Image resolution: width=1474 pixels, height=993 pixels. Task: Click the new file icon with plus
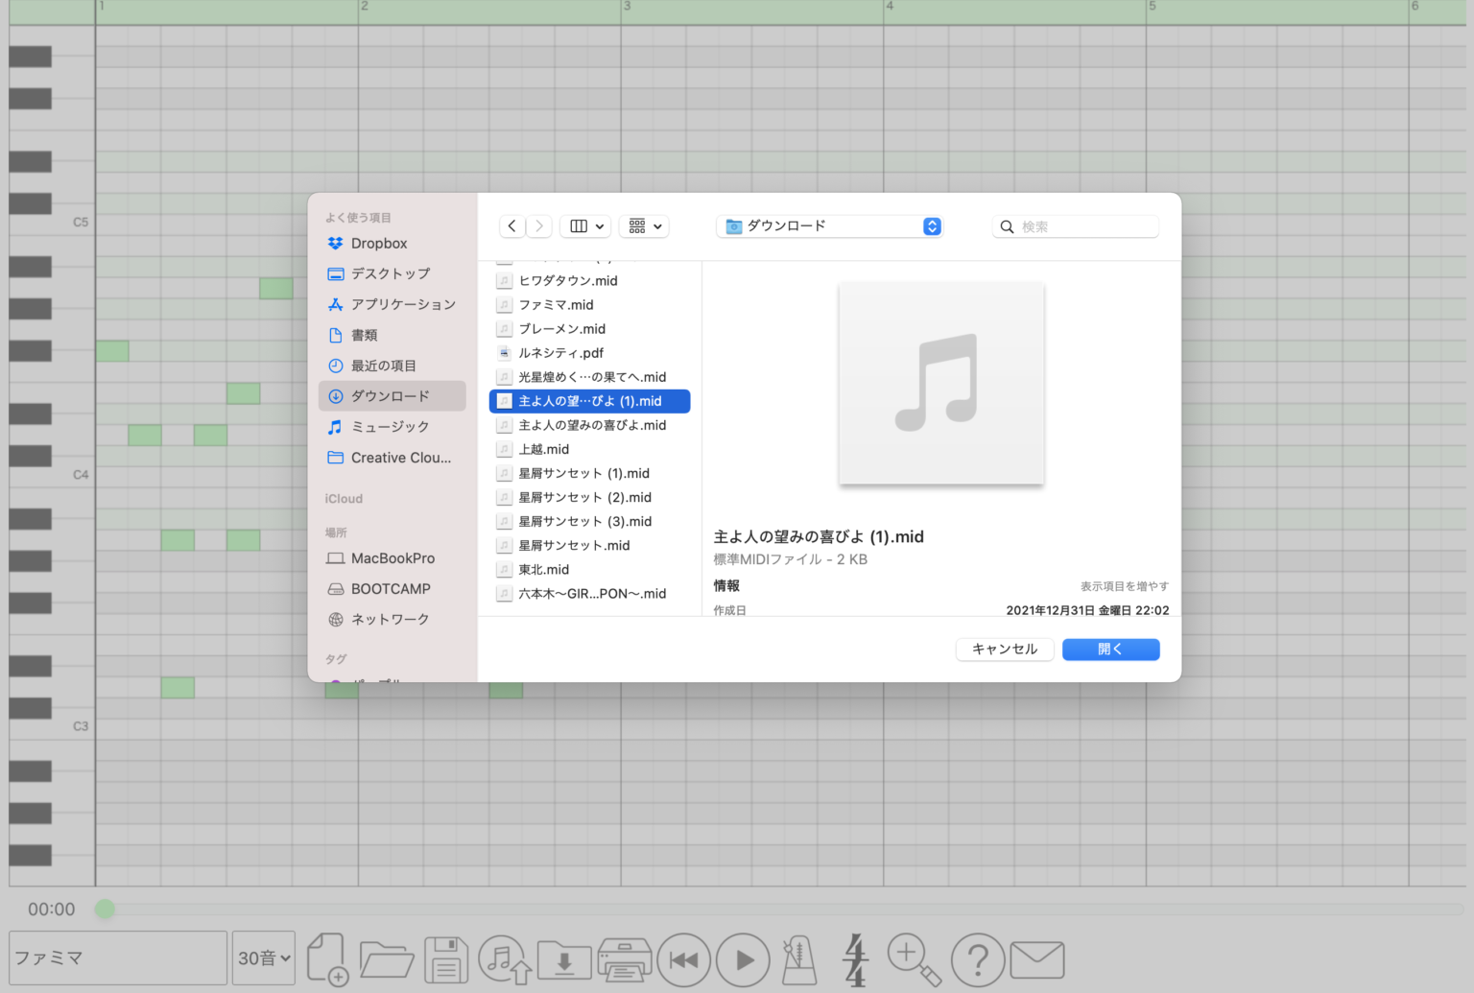click(327, 959)
